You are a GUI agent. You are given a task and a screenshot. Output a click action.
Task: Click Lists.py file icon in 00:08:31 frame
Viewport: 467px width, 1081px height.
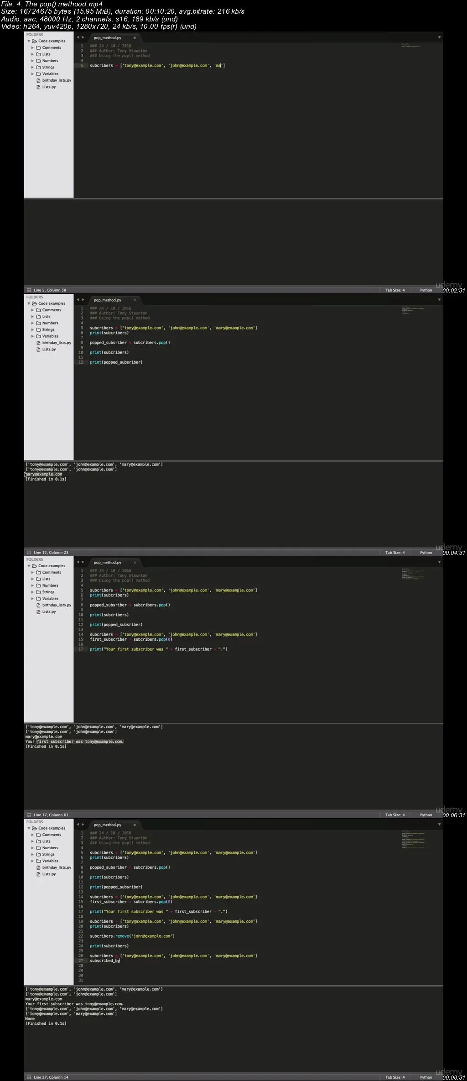[x=39, y=874]
